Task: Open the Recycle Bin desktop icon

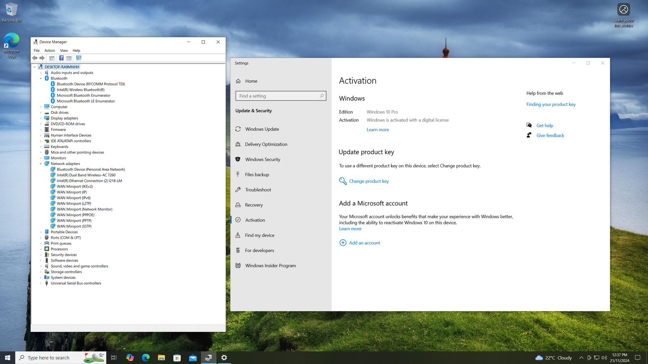Action: tap(11, 13)
